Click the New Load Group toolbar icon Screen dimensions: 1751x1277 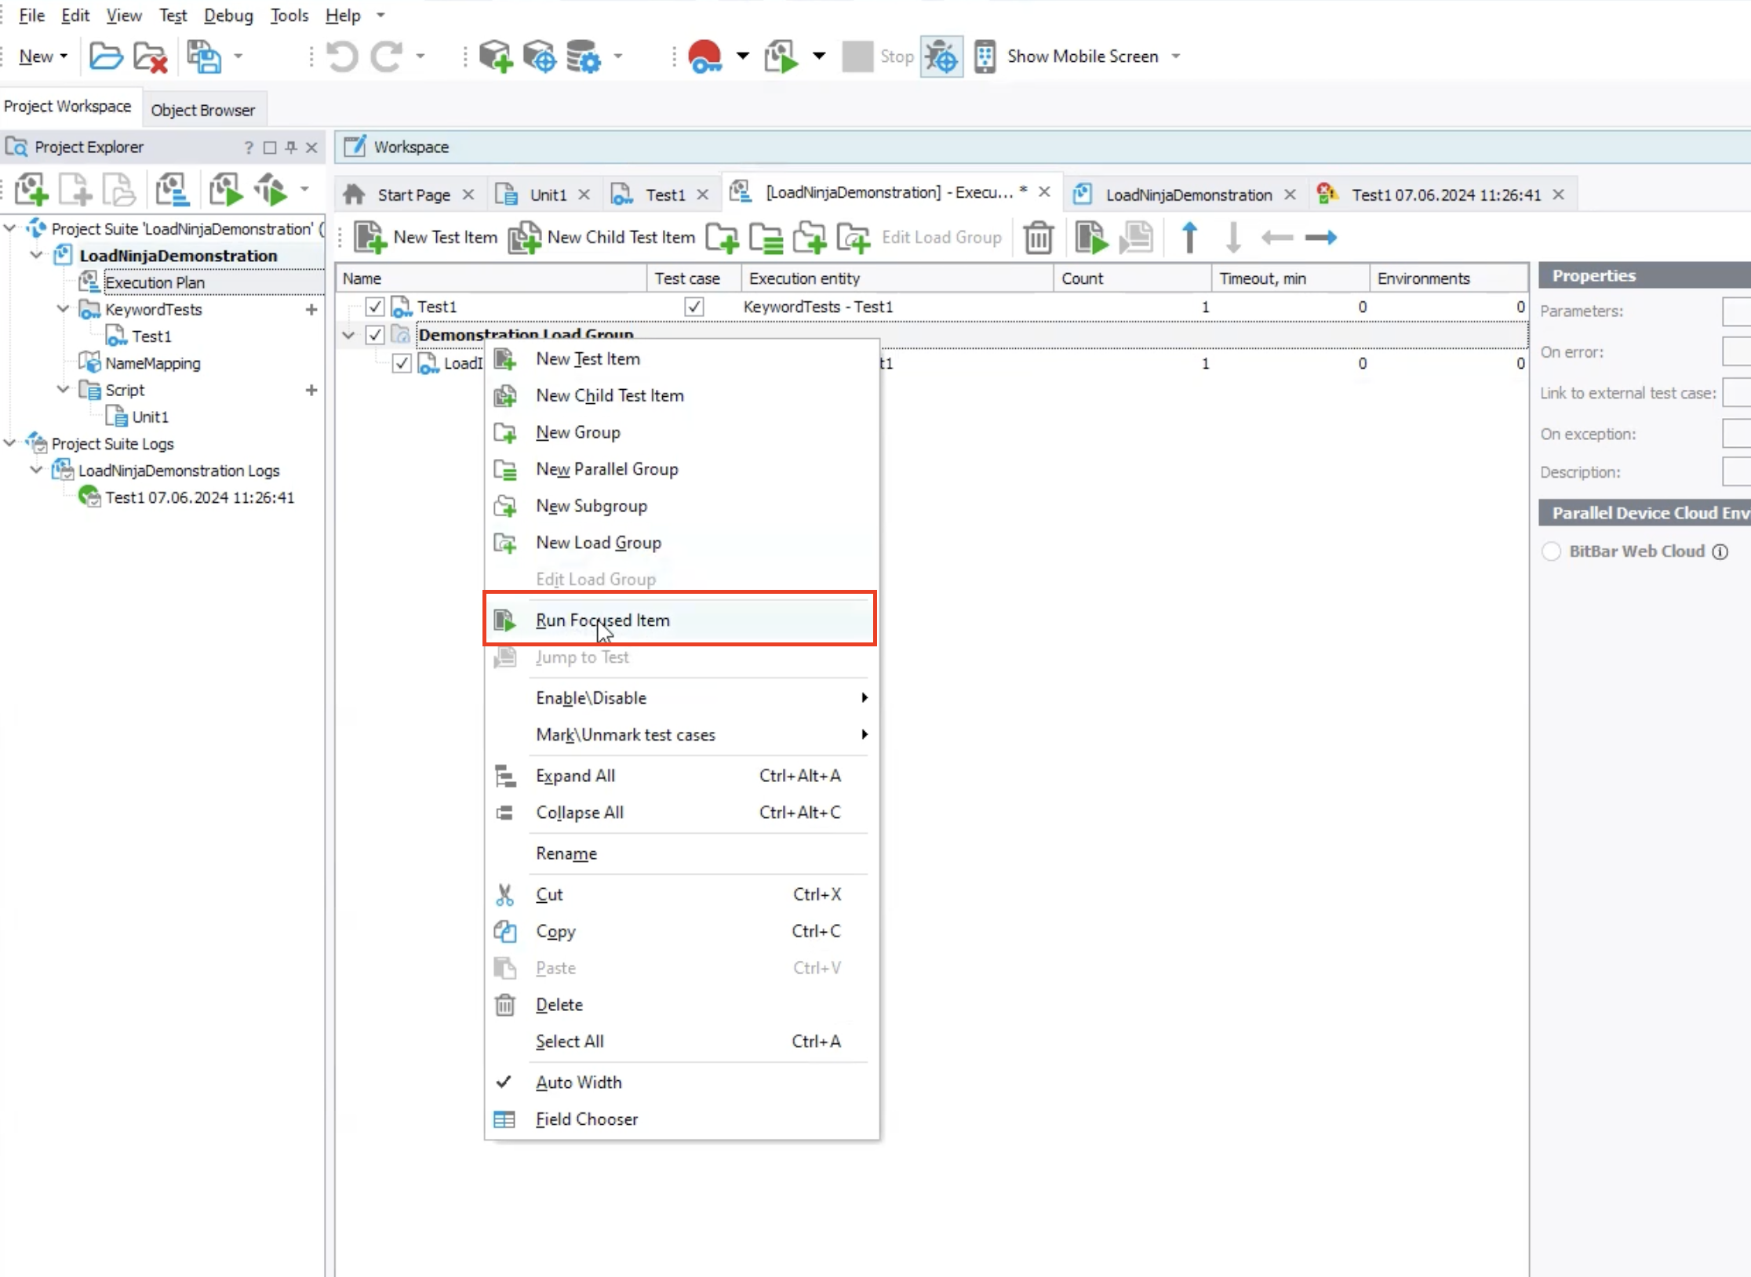point(853,237)
